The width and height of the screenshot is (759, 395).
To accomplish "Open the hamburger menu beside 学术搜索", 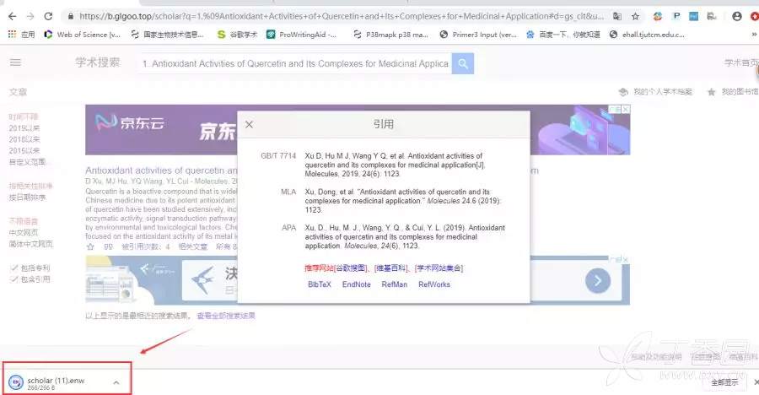I will click(x=15, y=62).
